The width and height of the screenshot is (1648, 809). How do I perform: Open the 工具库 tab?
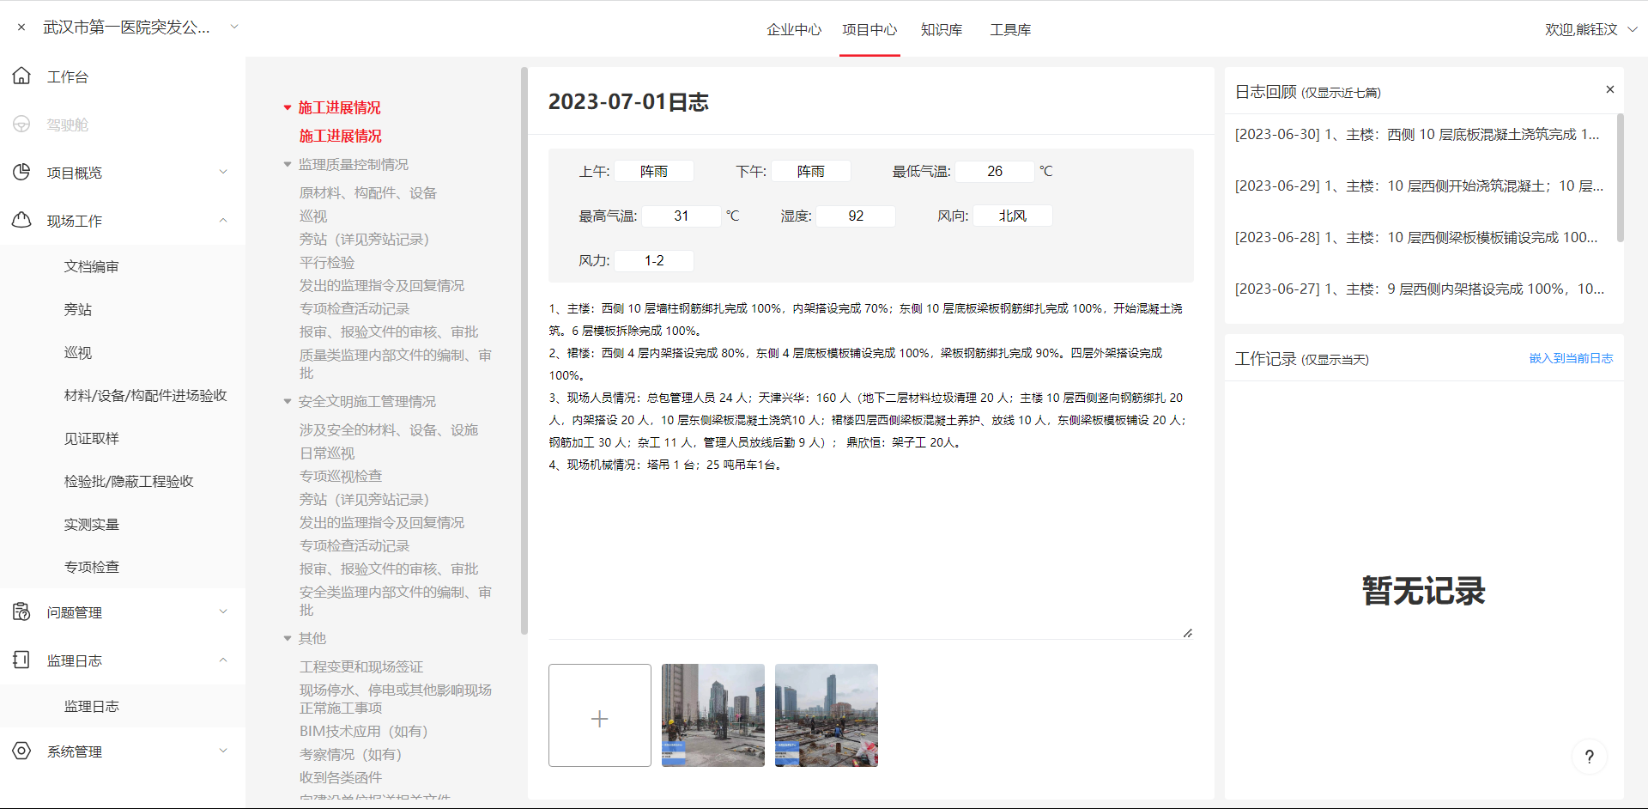1010,29
